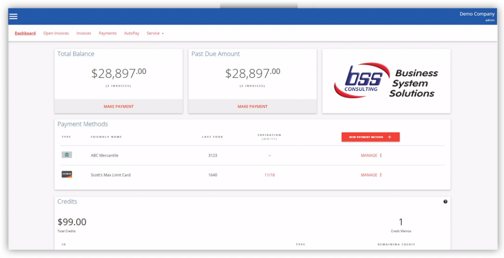The height and width of the screenshot is (258, 504).
Task: Click the last four digits 1640
Action: 213,175
